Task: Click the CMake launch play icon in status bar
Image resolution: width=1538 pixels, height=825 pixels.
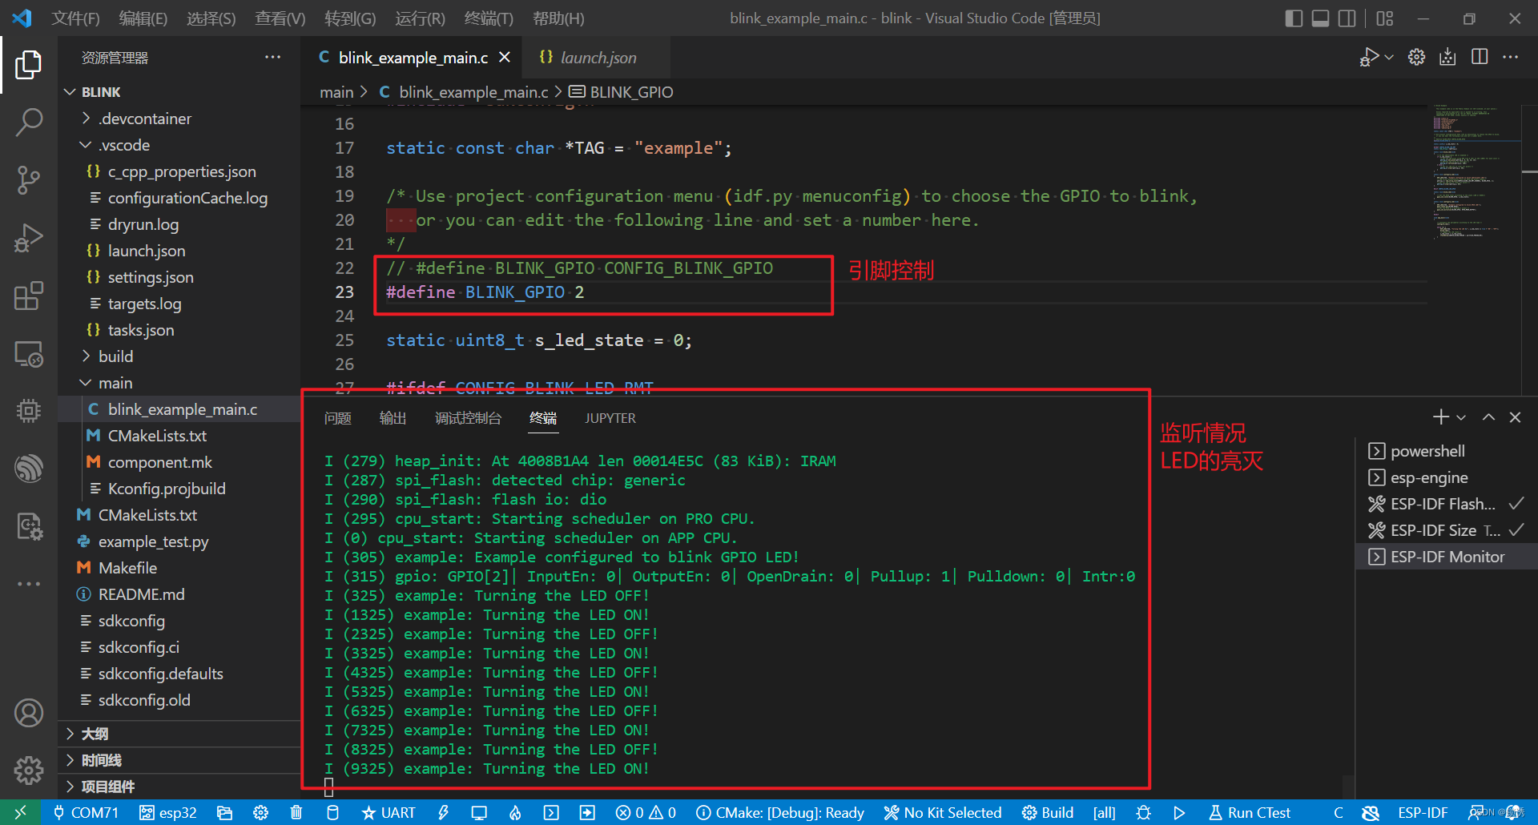Action: click(1179, 812)
